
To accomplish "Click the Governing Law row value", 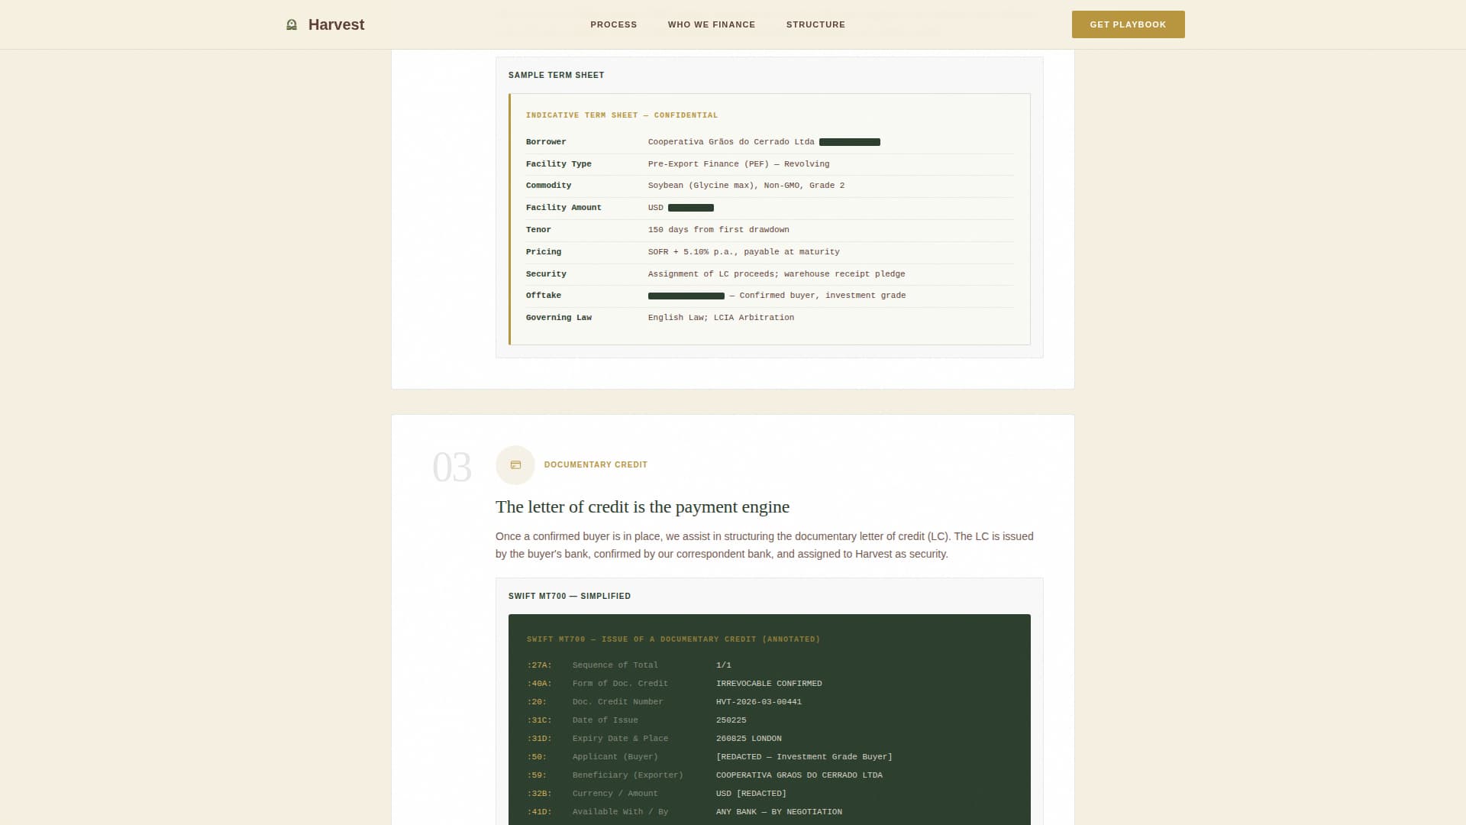I will [x=720, y=317].
